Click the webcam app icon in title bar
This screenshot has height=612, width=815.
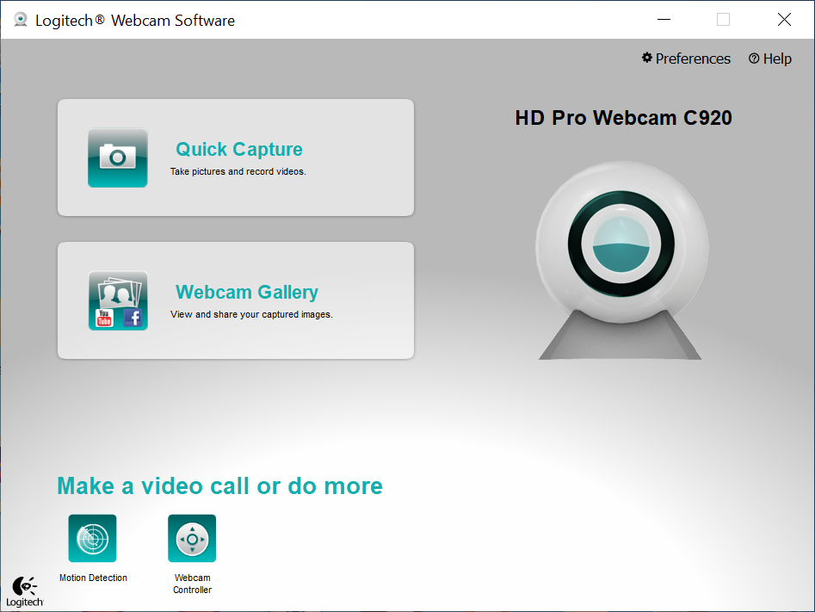pos(21,20)
